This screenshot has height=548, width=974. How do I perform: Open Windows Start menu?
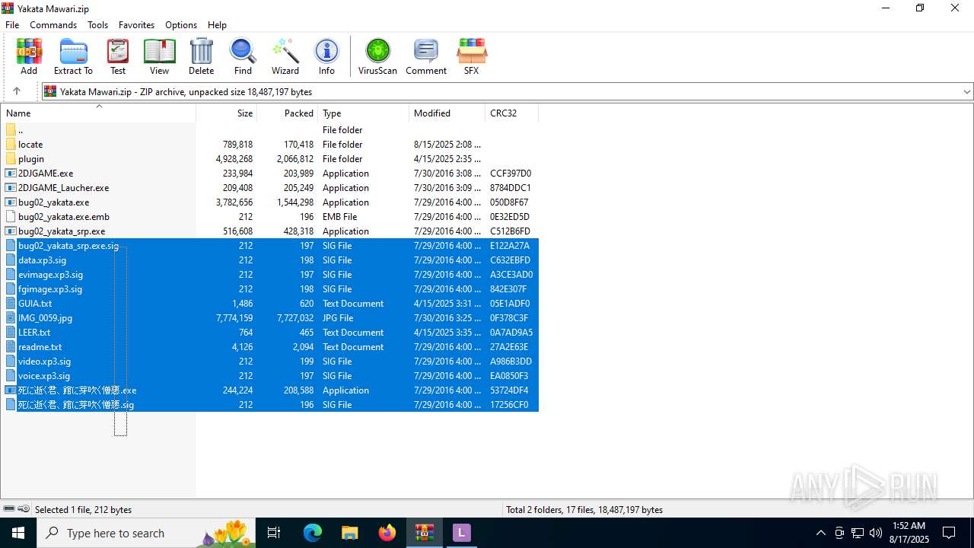click(18, 533)
